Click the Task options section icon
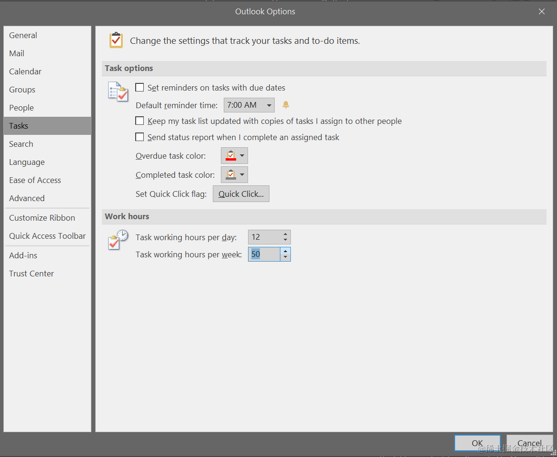 click(118, 91)
